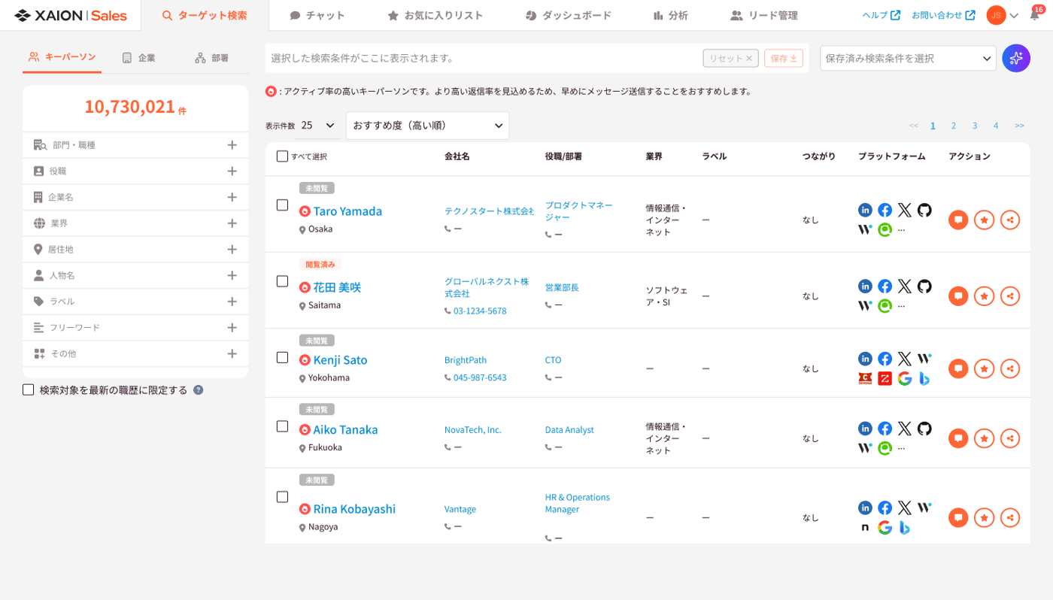
Task: Open the notification bell icon
Action: coord(1035,15)
